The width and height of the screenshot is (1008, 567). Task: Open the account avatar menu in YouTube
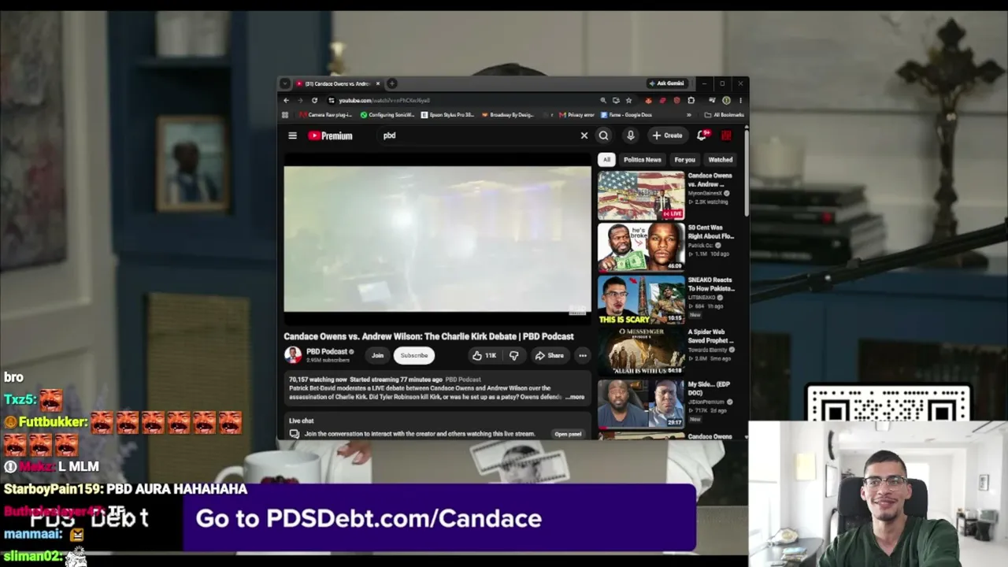[x=726, y=135]
